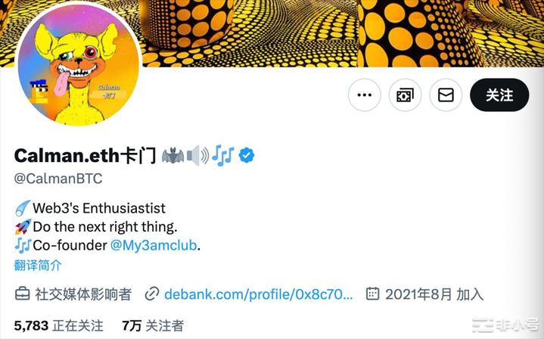Open the profile avatar picture

[x=78, y=65]
